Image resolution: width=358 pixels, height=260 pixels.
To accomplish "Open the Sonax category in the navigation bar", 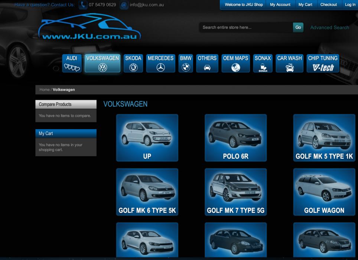I will [x=263, y=63].
